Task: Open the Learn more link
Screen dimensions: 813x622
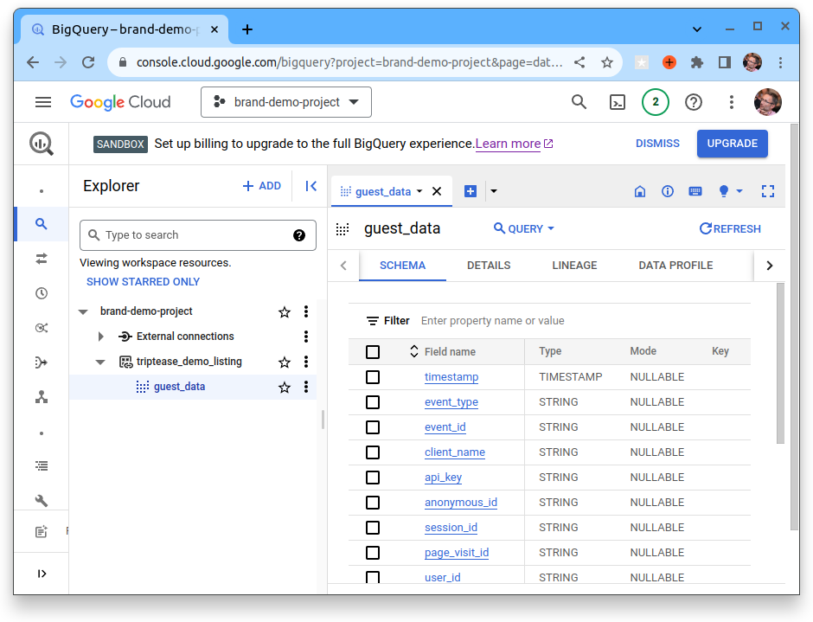Action: point(508,144)
